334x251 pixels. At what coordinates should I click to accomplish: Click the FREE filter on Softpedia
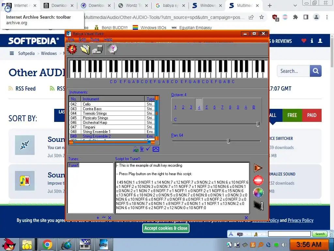(x=292, y=115)
